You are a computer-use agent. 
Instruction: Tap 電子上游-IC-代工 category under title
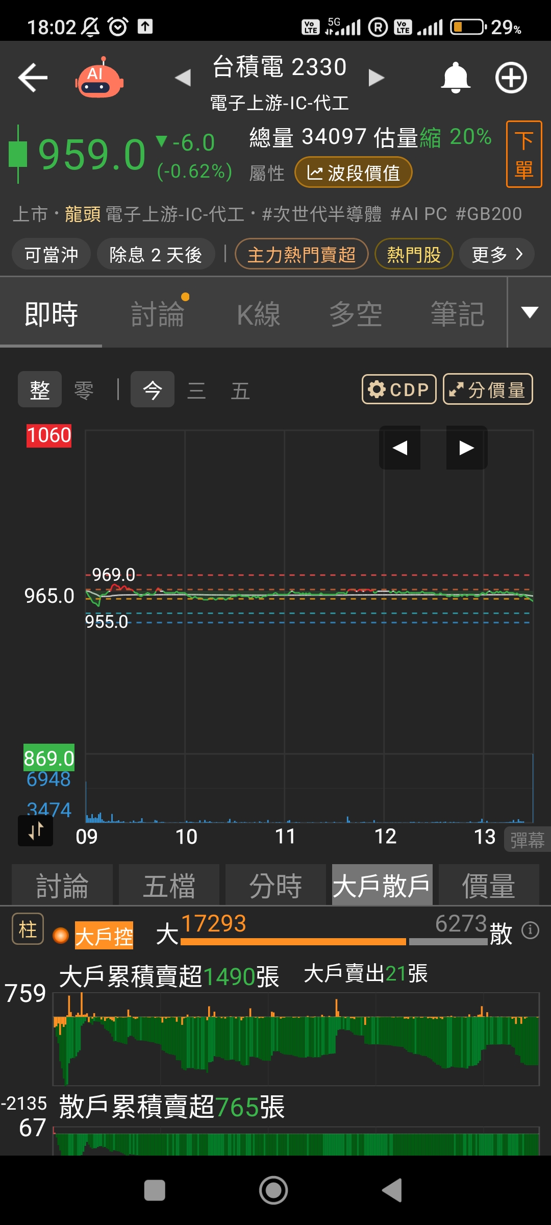click(280, 103)
